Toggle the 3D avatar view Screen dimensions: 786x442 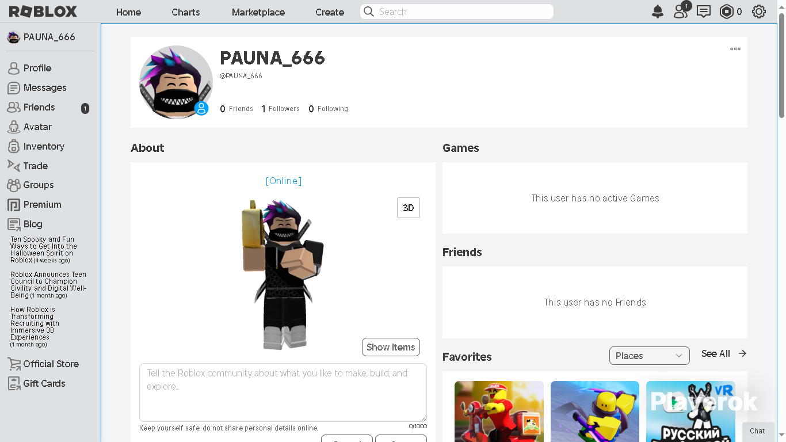409,208
